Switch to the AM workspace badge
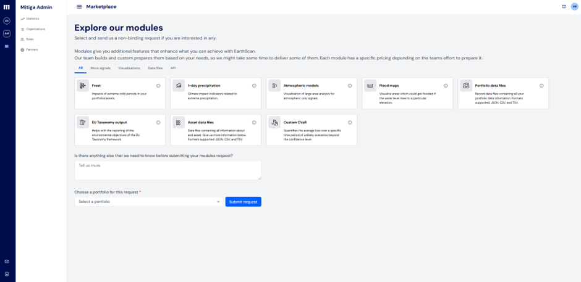 click(7, 33)
